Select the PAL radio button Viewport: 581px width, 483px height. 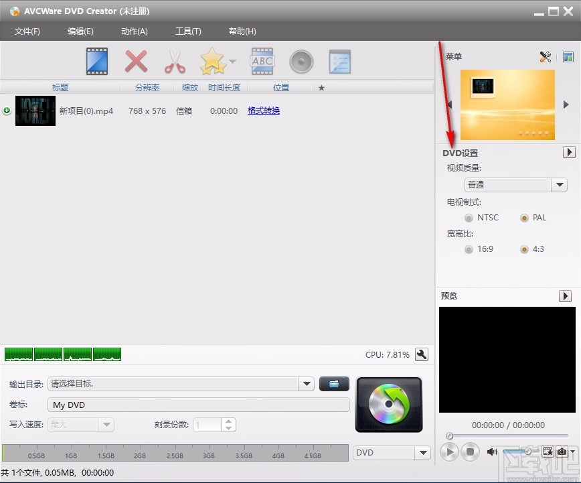coord(523,217)
